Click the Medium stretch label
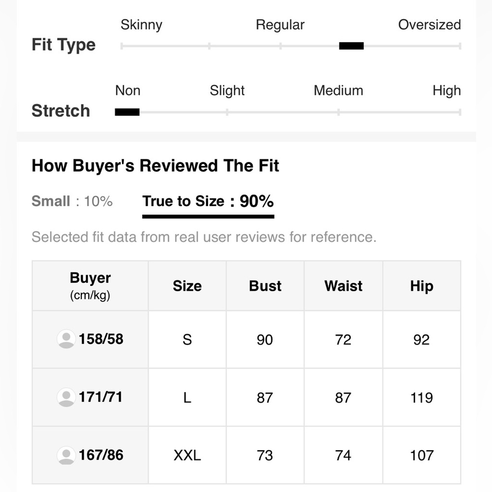This screenshot has height=492, width=492. coord(338,91)
